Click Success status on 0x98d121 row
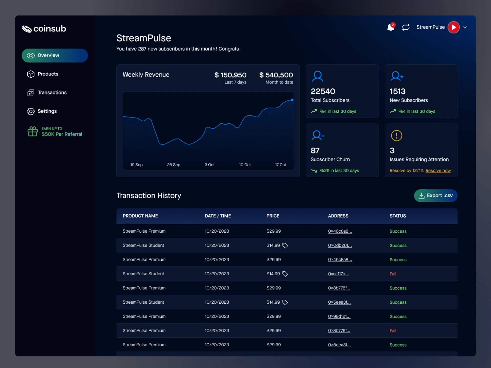This screenshot has width=491, height=368. (398, 316)
